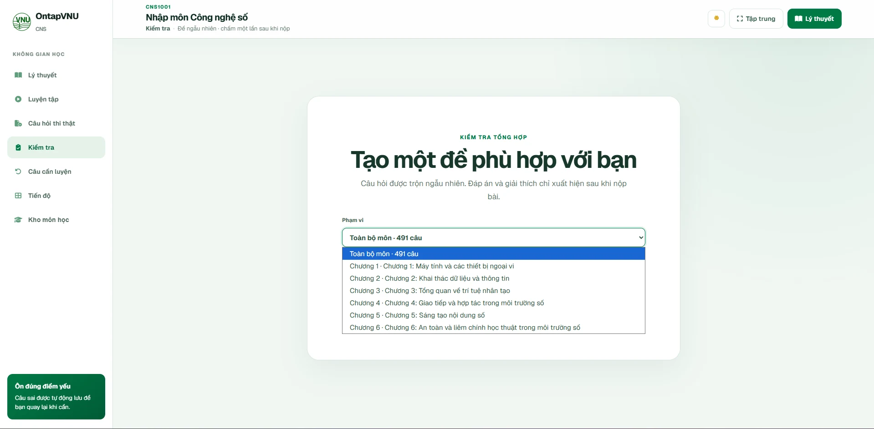Click the OntapVNU logo icon

tap(22, 21)
